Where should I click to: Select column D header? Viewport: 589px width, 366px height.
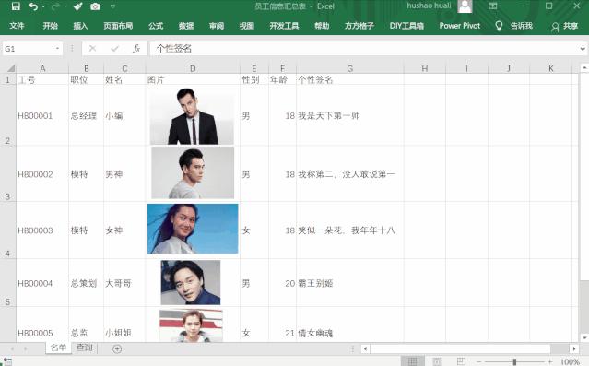tap(193, 68)
